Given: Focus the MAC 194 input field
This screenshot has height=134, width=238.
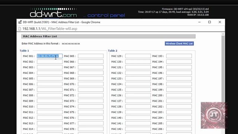Looking at the screenshot, I should pyautogui.click(x=179, y=62).
